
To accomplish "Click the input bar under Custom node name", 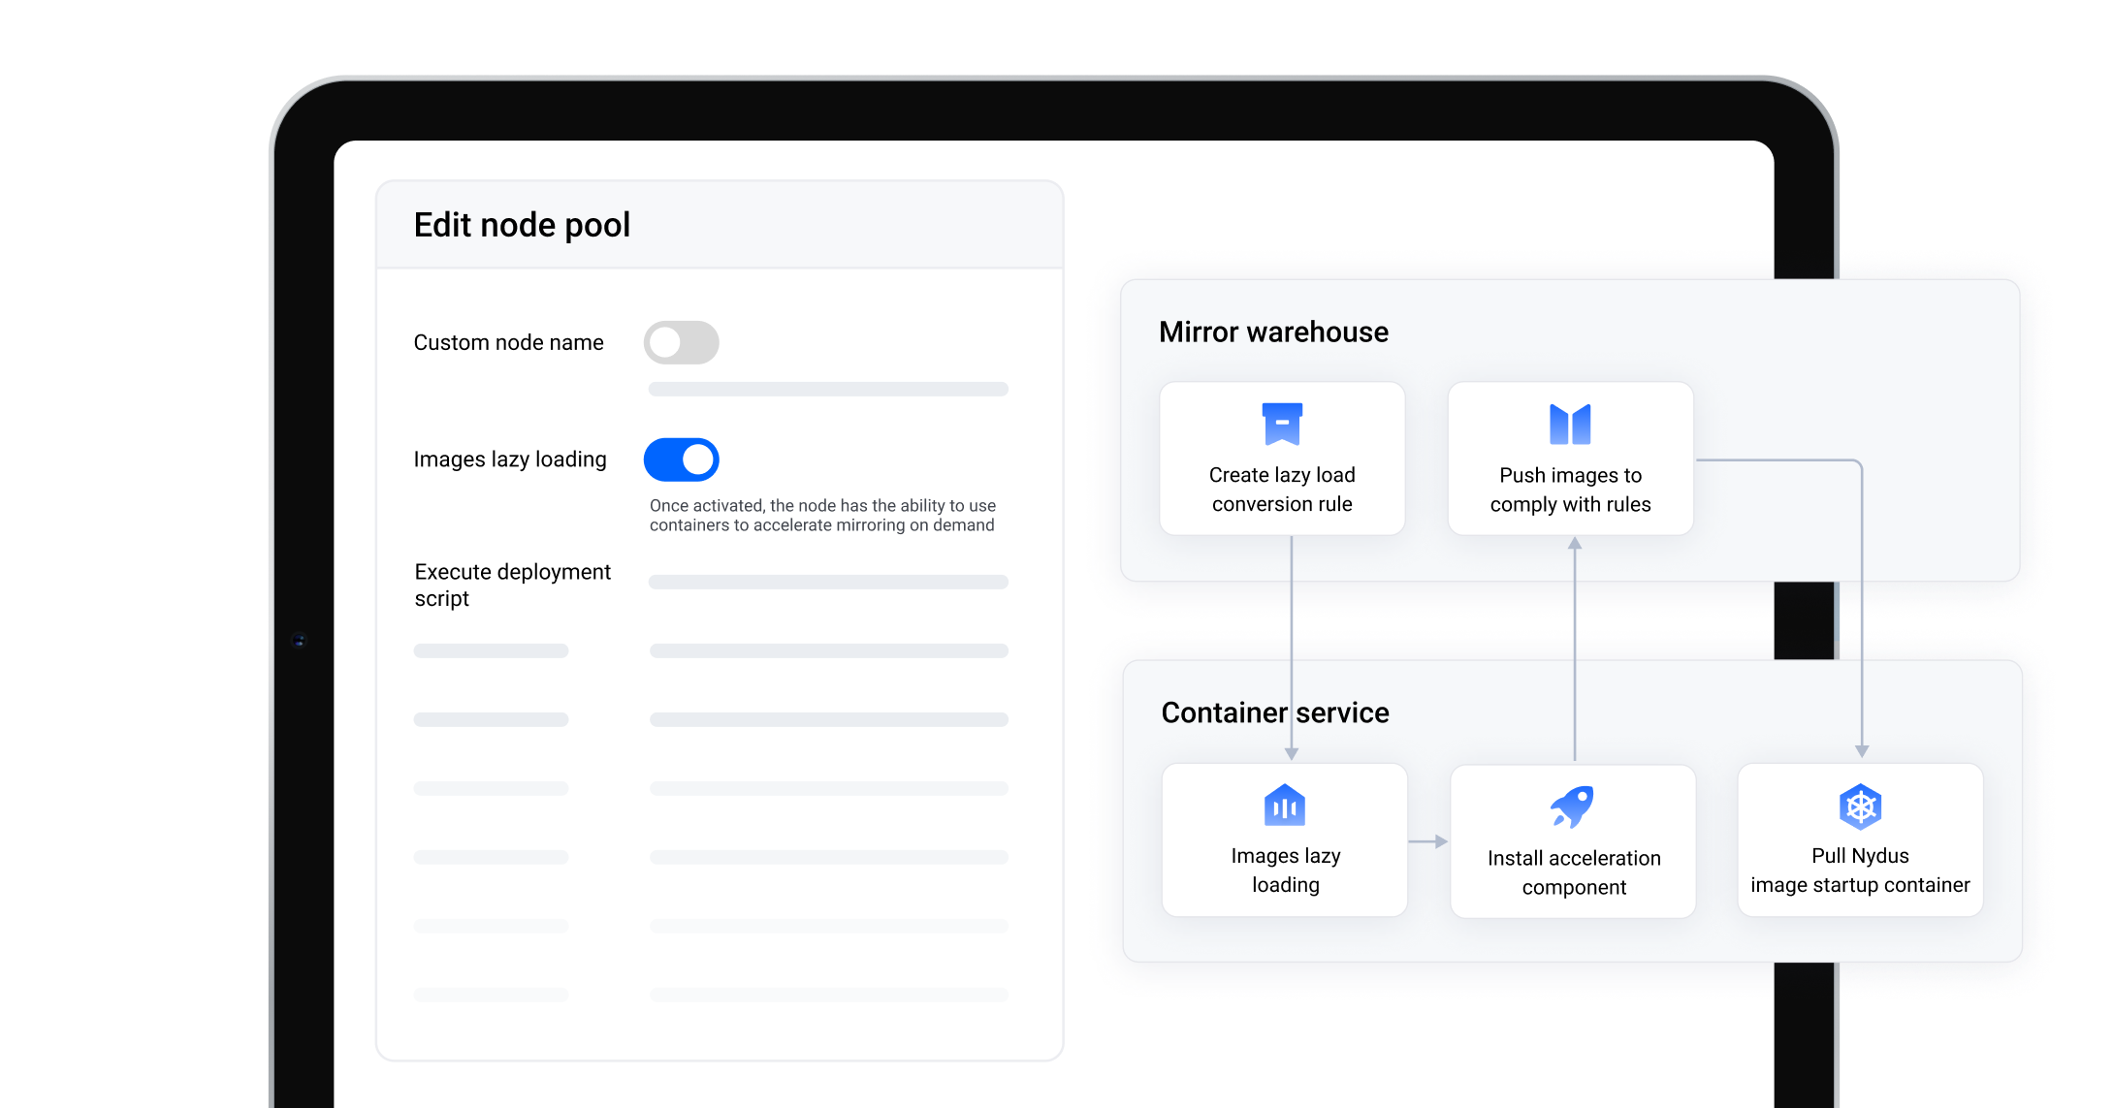I will tap(828, 390).
